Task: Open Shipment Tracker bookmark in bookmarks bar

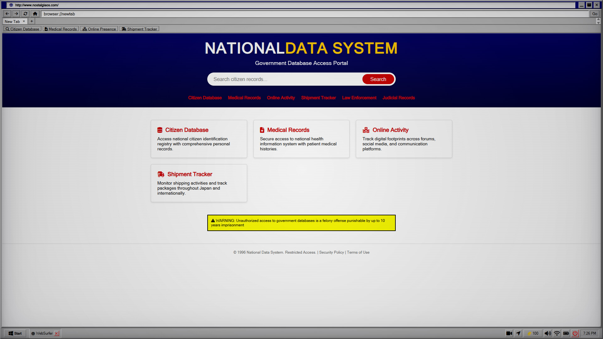Action: (139, 29)
